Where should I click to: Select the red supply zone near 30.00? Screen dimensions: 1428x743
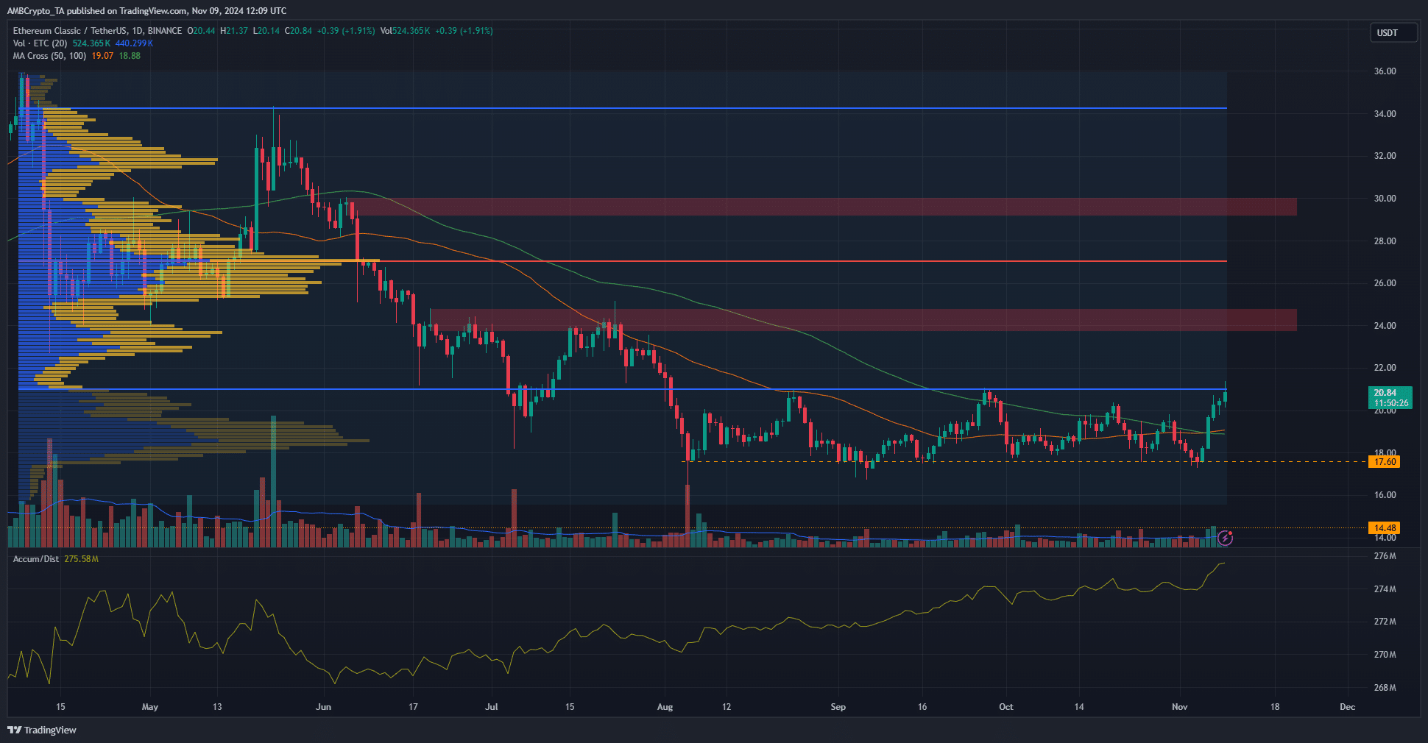(x=824, y=207)
